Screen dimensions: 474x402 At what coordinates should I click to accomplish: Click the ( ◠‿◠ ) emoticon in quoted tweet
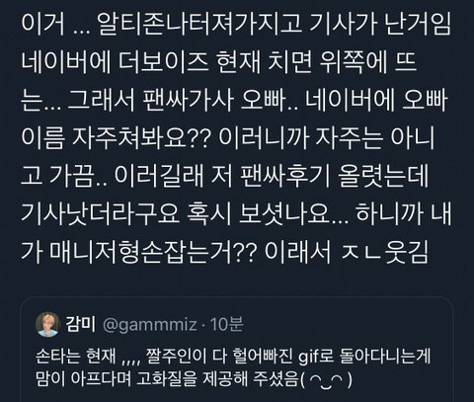(x=326, y=380)
